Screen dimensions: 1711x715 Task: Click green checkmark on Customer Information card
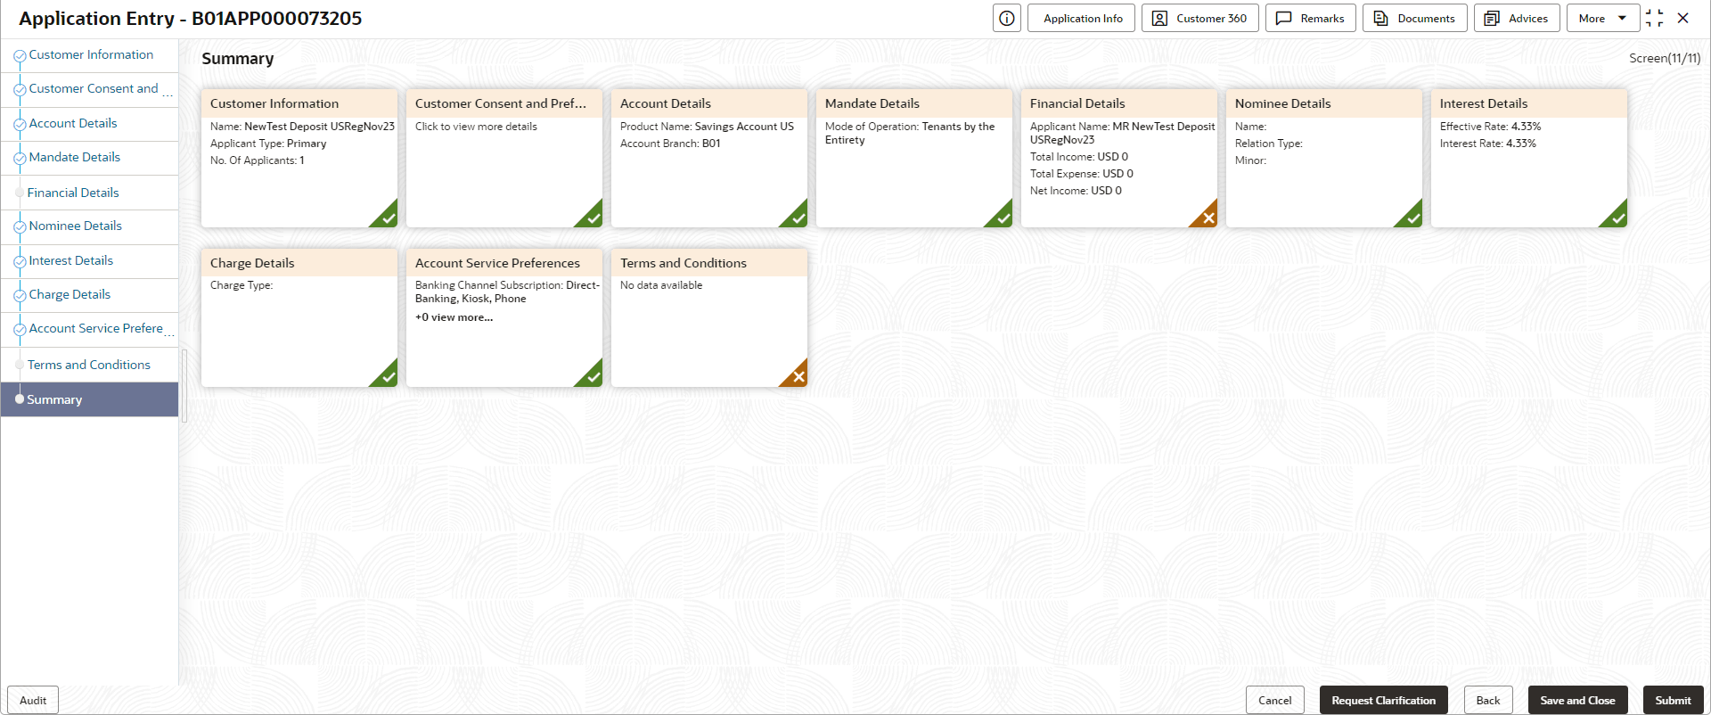387,217
